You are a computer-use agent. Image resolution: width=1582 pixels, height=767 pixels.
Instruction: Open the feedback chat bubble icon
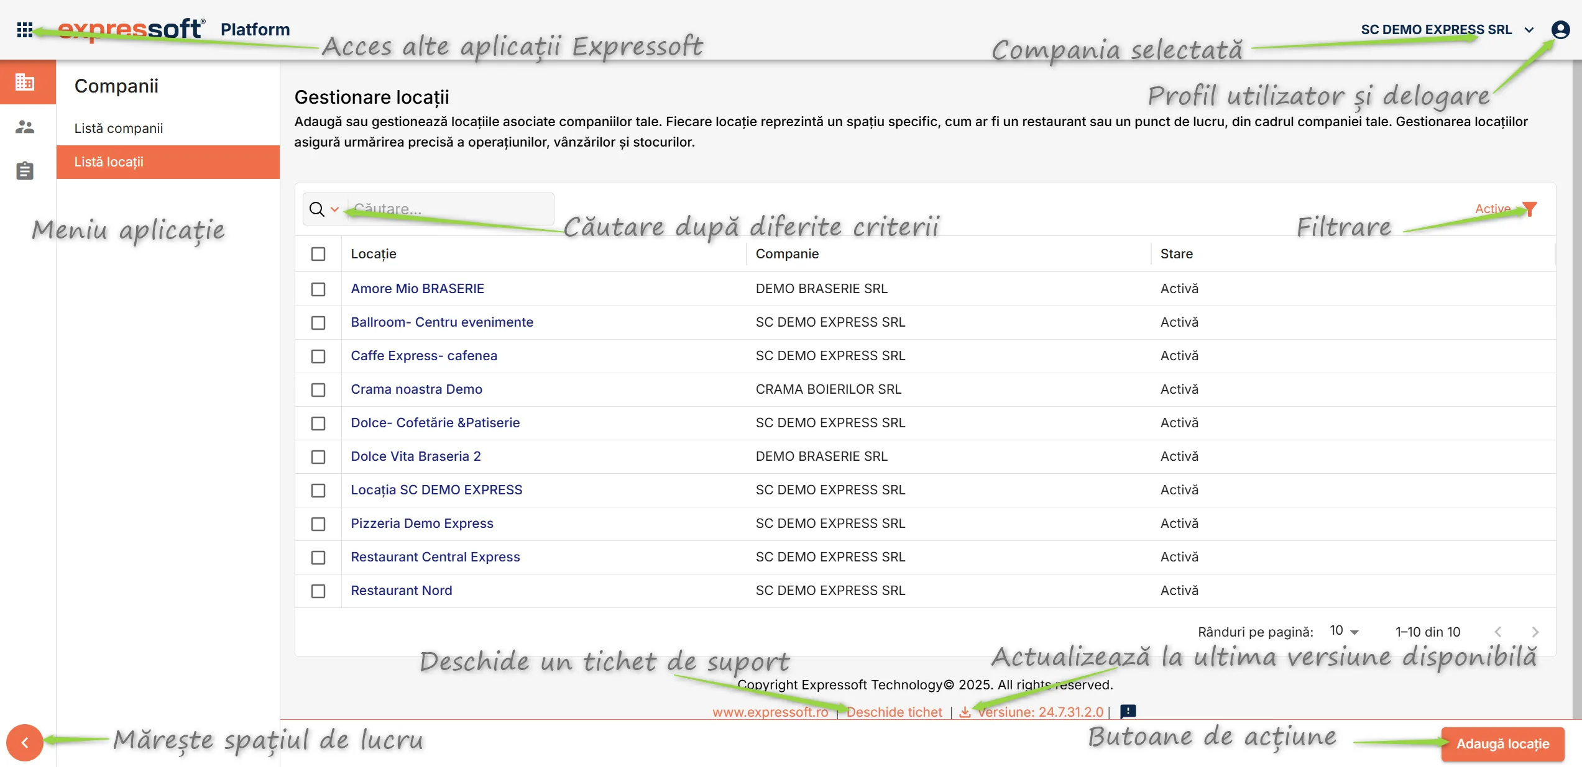coord(1128,712)
